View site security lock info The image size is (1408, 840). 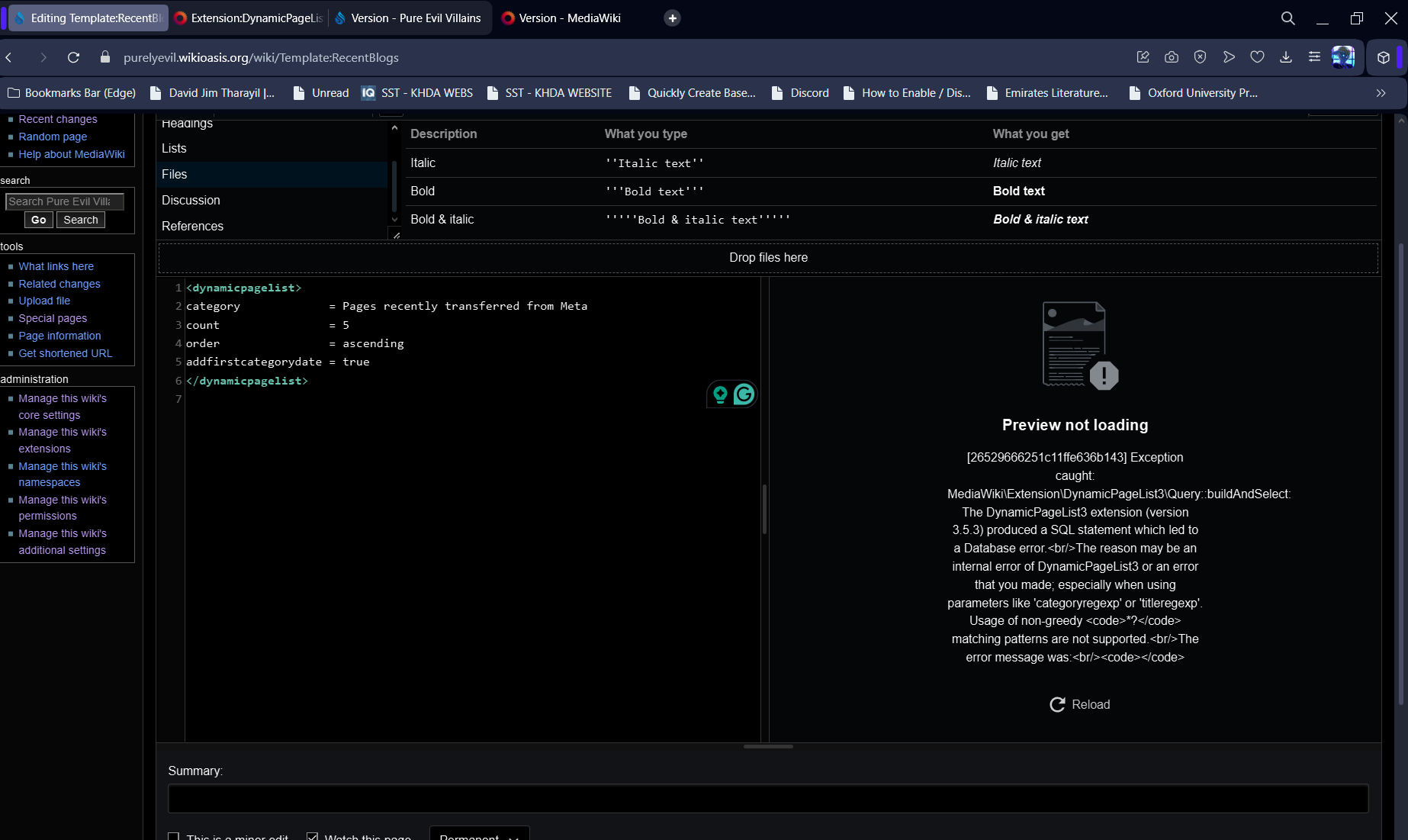click(x=105, y=57)
